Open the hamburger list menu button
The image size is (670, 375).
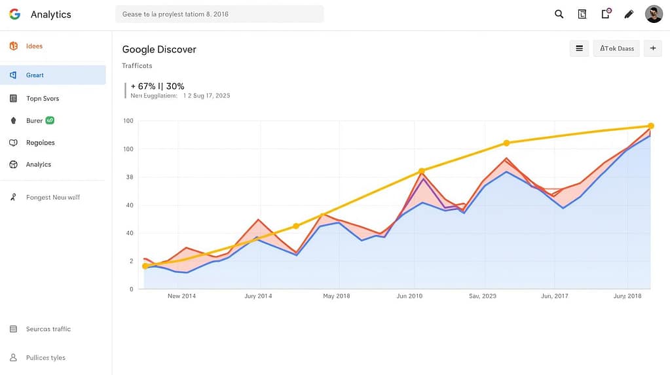579,48
